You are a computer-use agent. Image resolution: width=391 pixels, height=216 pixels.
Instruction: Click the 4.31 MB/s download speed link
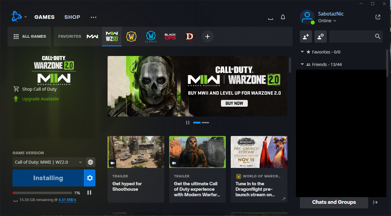(67, 200)
